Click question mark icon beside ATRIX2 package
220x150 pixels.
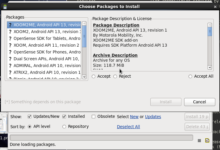[10, 72]
